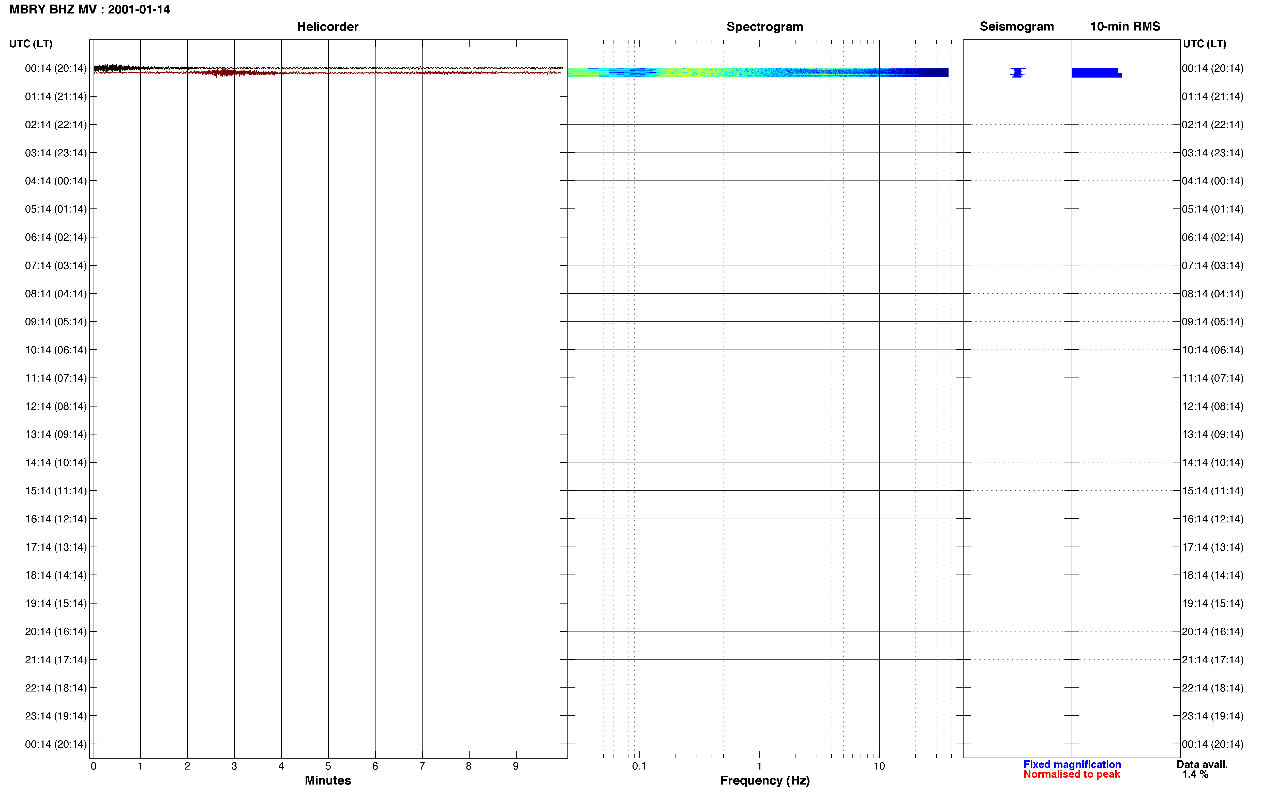Click the left-side UTC (LT) axis header
1276x798 pixels.
31,44
